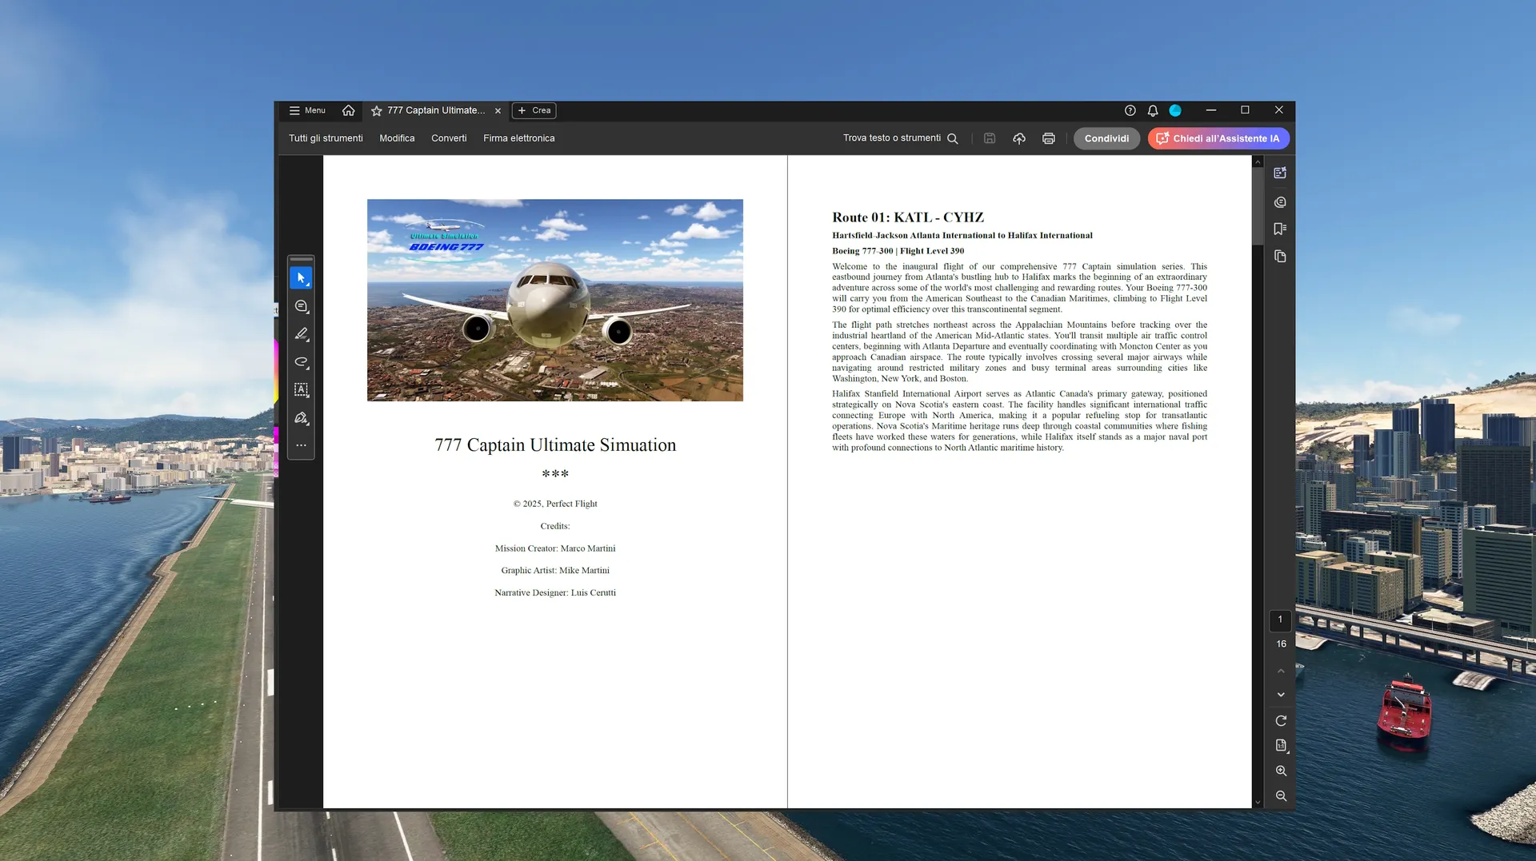This screenshot has width=1536, height=861.
Task: Maximize the Acrobat window
Action: point(1245,110)
